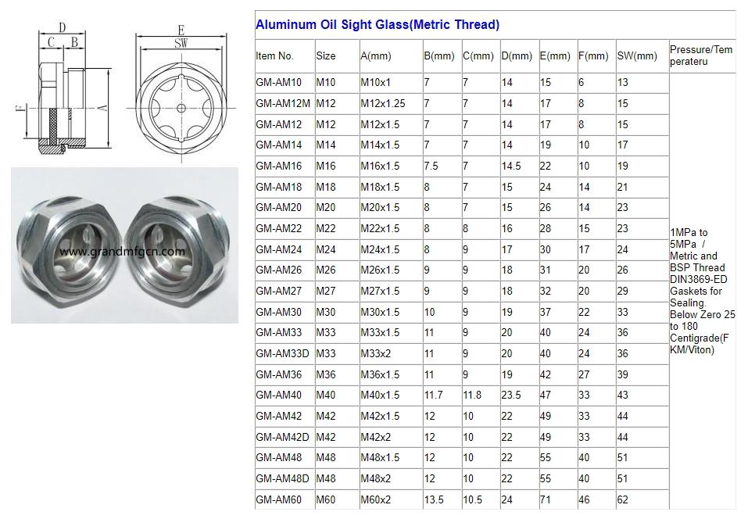Screen dimensions: 748x519
Task: Select the GM-AM33D item number cell
Action: pyautogui.click(x=282, y=354)
